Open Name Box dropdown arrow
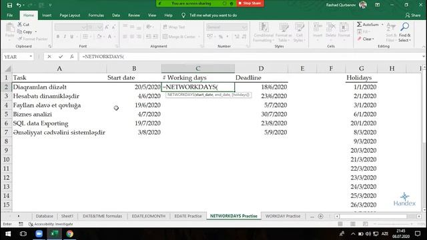The image size is (427, 240). point(31,57)
